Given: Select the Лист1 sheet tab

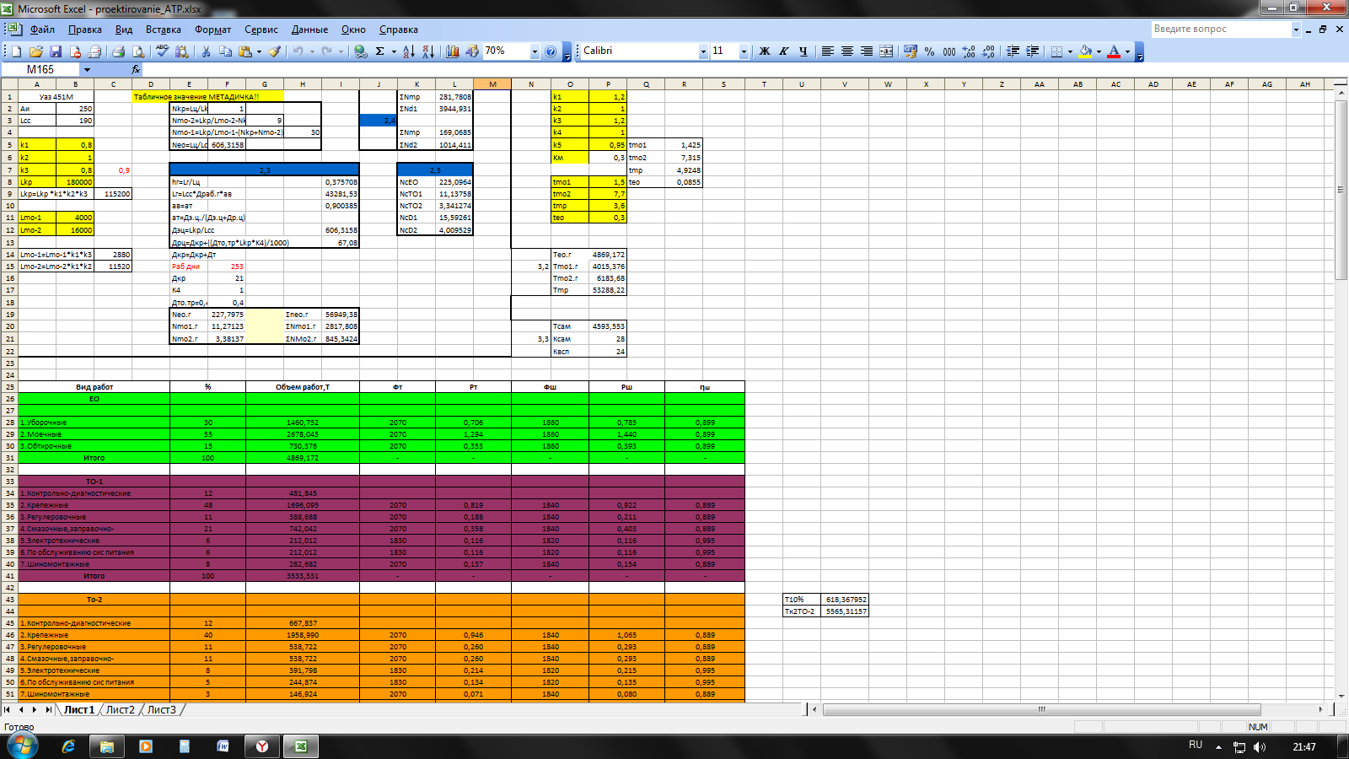Looking at the screenshot, I should pos(78,710).
